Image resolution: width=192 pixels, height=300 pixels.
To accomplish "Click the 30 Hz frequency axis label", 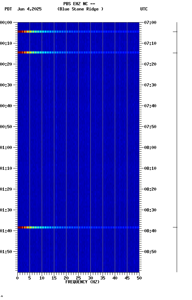I will (90, 278).
